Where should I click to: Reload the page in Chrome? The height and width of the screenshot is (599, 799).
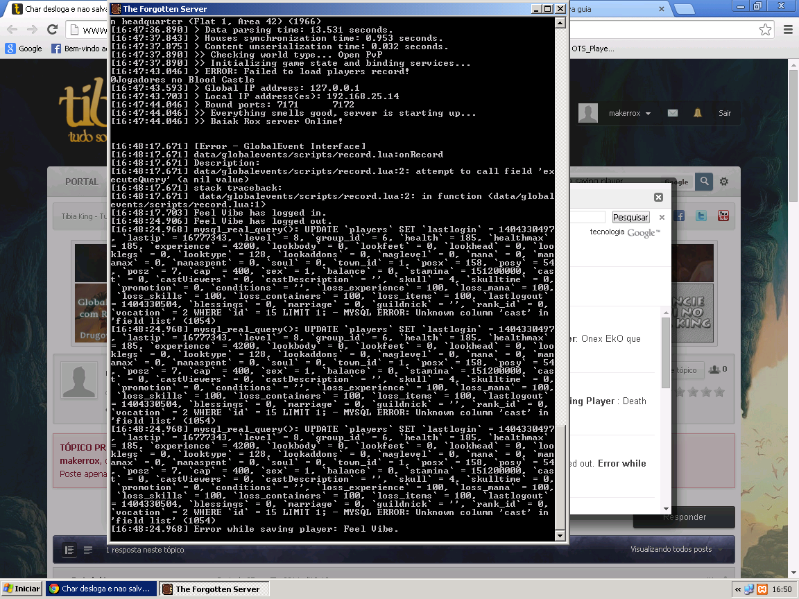coord(52,30)
